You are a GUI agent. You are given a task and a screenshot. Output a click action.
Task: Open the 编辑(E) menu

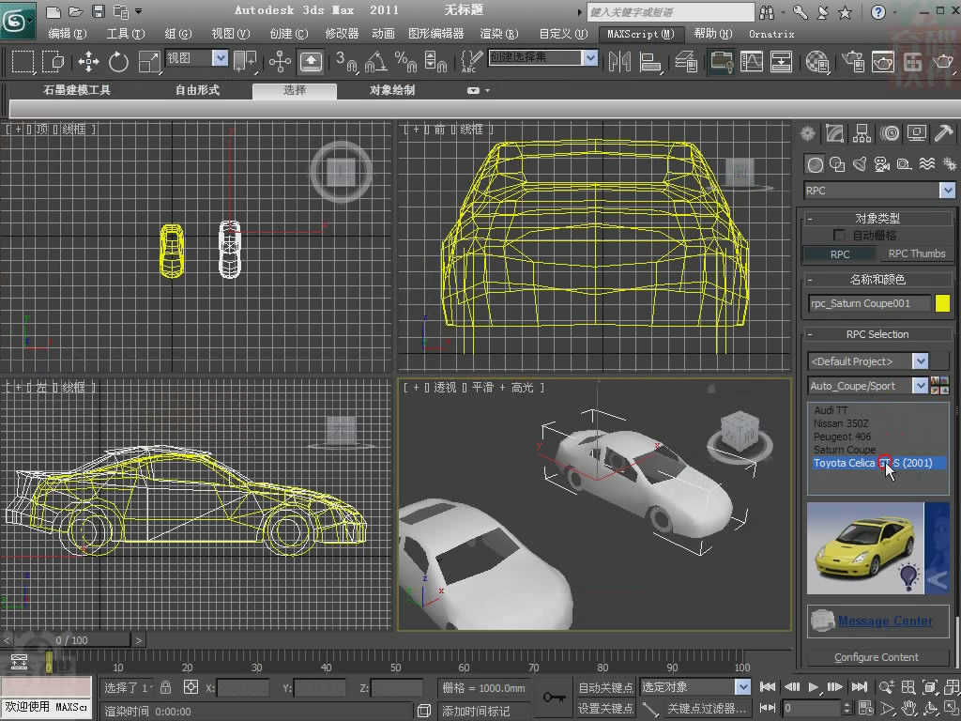pyautogui.click(x=68, y=34)
